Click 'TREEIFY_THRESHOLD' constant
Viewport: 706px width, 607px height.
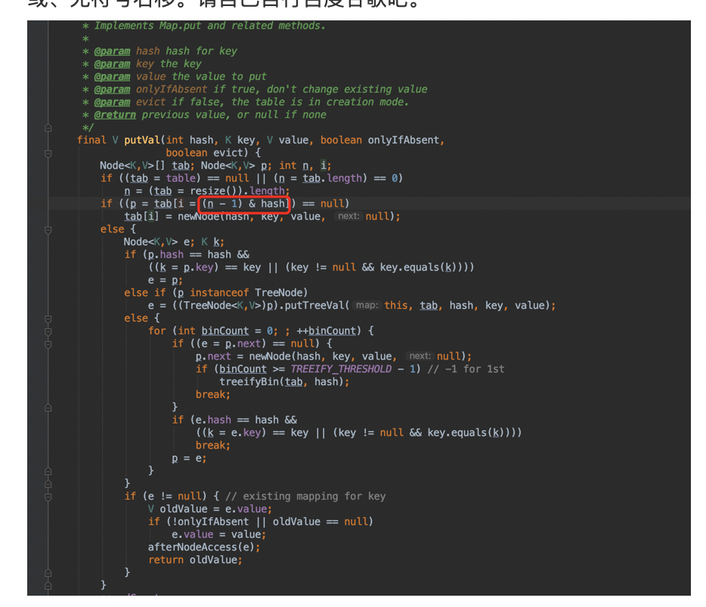[341, 369]
